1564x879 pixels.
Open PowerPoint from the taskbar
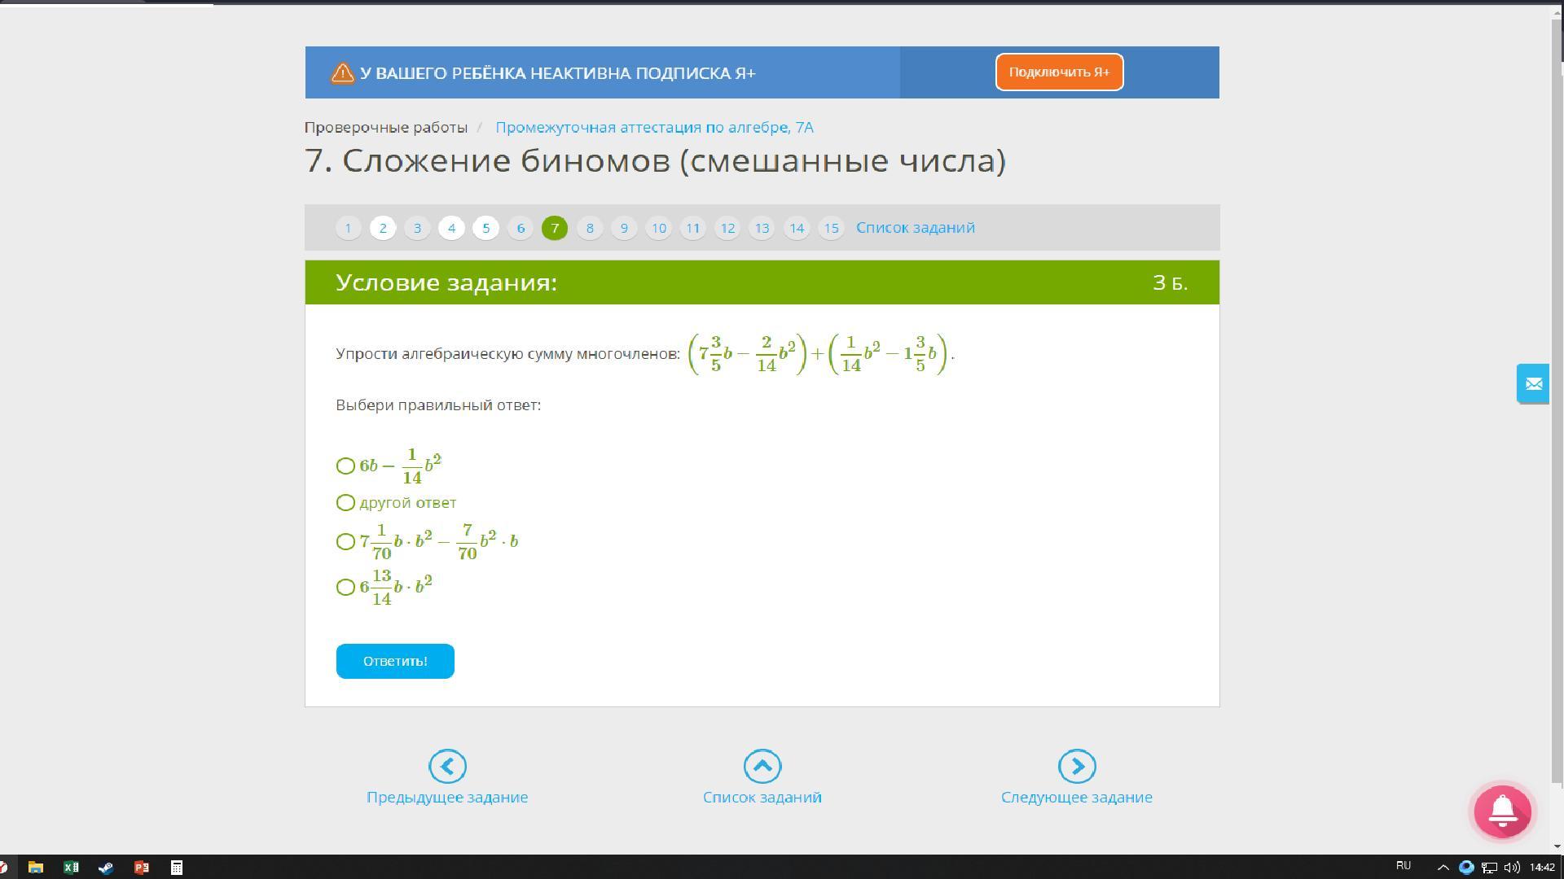(141, 867)
